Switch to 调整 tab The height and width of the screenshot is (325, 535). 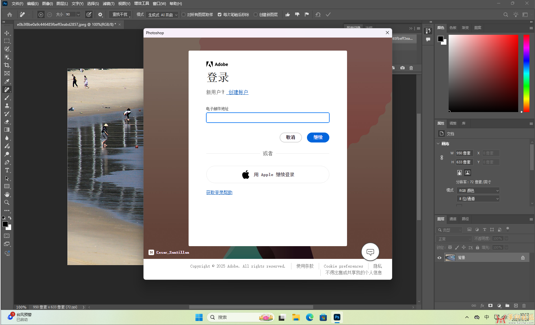coord(453,124)
